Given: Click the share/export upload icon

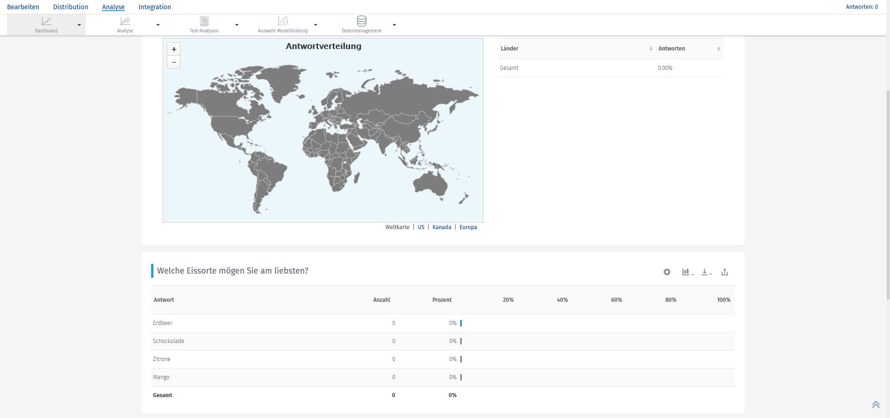Looking at the screenshot, I should click(725, 272).
